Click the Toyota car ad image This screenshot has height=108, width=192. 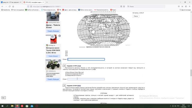(x=53, y=16)
